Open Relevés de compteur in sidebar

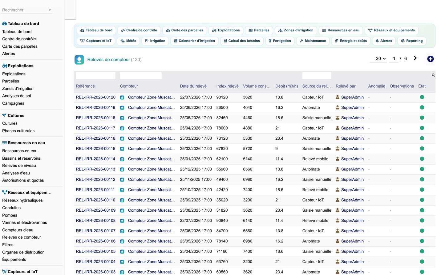[22, 237]
